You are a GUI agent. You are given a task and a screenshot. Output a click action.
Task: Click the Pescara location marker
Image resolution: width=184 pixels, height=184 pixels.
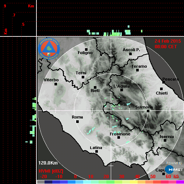(163, 82)
